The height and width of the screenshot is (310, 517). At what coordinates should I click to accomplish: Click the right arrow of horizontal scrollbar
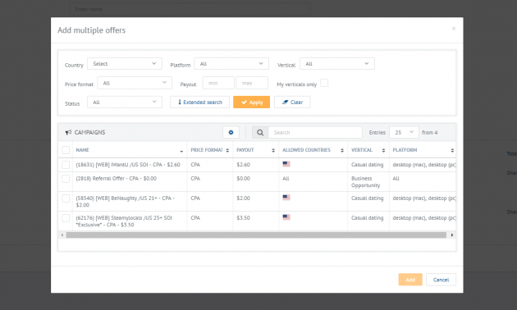[x=451, y=235]
